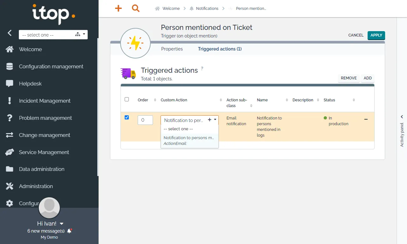Viewport: 407px width, 244px height.
Task: Open the Welcome breadcrumb link
Action: pyautogui.click(x=171, y=9)
